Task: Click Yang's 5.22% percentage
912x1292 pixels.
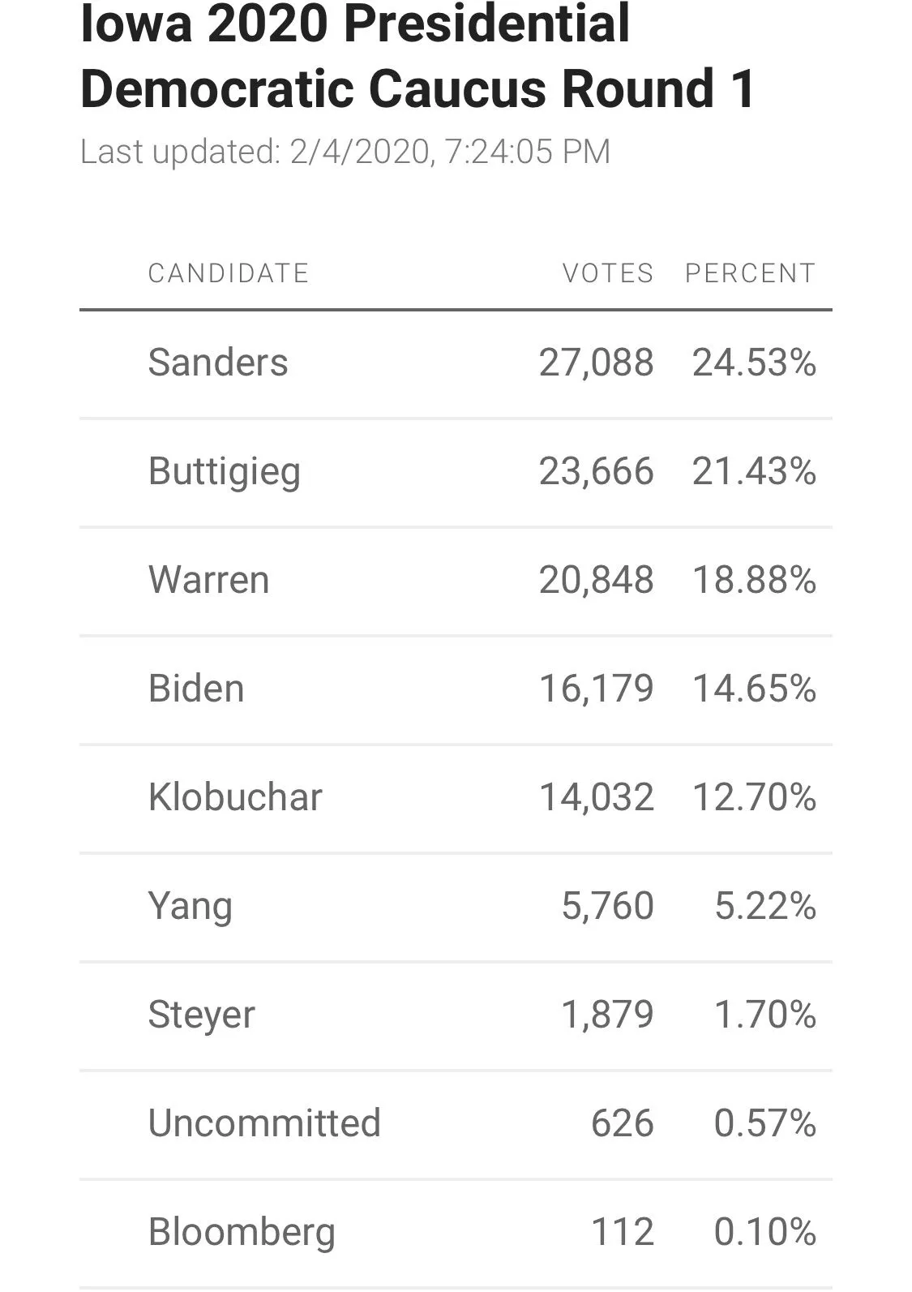Action: point(764,906)
